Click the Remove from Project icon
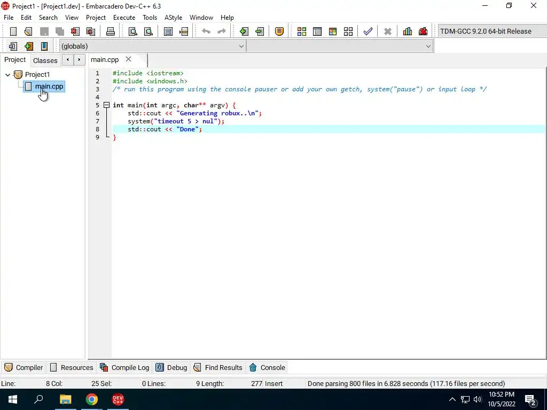 point(260,31)
